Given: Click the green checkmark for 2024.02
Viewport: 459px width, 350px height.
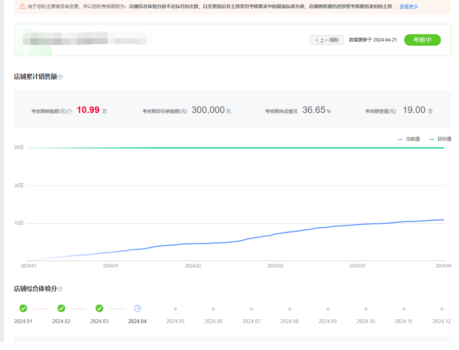Looking at the screenshot, I should point(61,309).
